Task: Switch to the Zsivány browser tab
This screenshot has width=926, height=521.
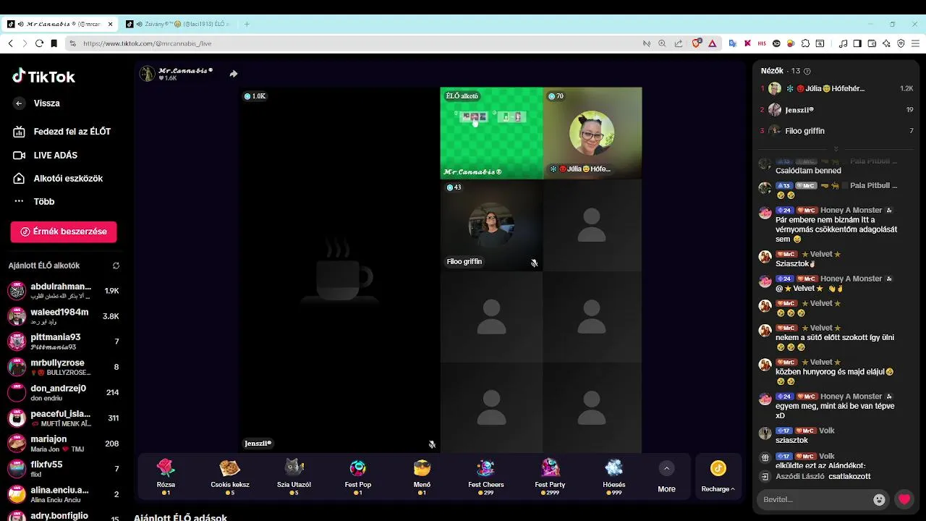Action: [x=179, y=24]
